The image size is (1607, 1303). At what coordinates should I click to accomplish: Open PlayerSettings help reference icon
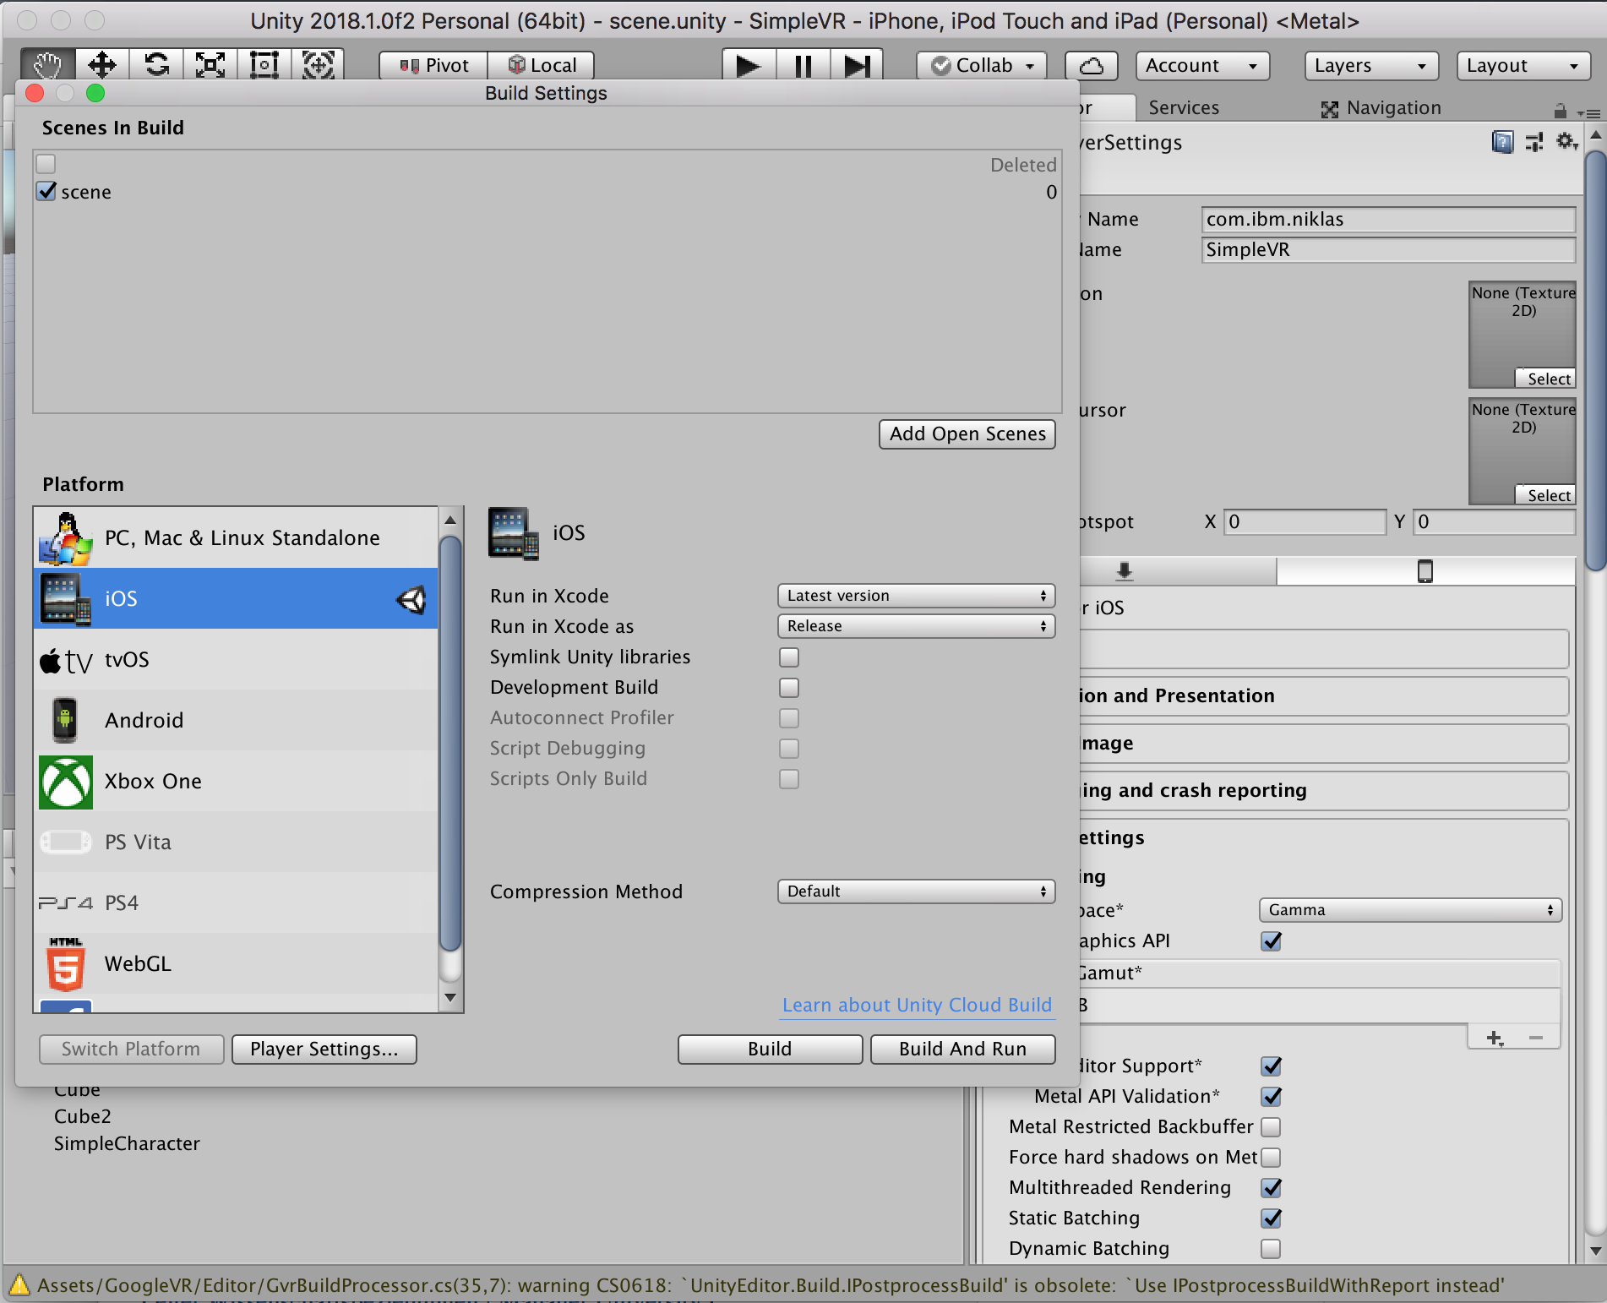tap(1502, 142)
